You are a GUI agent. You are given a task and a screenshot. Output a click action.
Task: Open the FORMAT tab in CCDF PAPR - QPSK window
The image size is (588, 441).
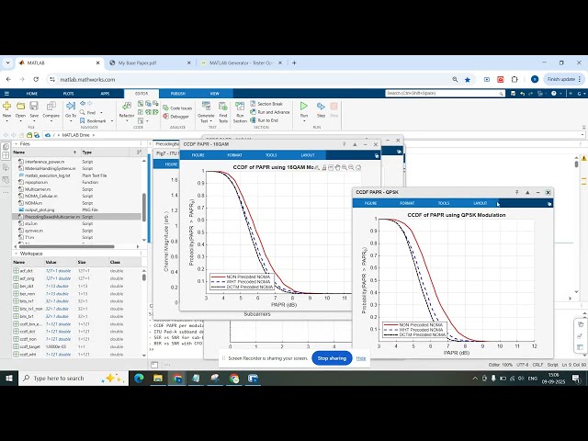click(407, 203)
